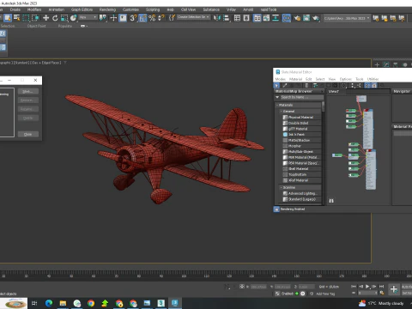Collapse the Materials group in browser
412x309 pixels.
(277, 105)
